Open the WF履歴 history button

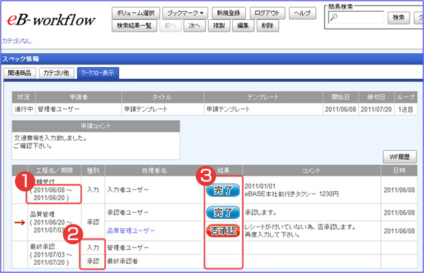[x=399, y=157]
